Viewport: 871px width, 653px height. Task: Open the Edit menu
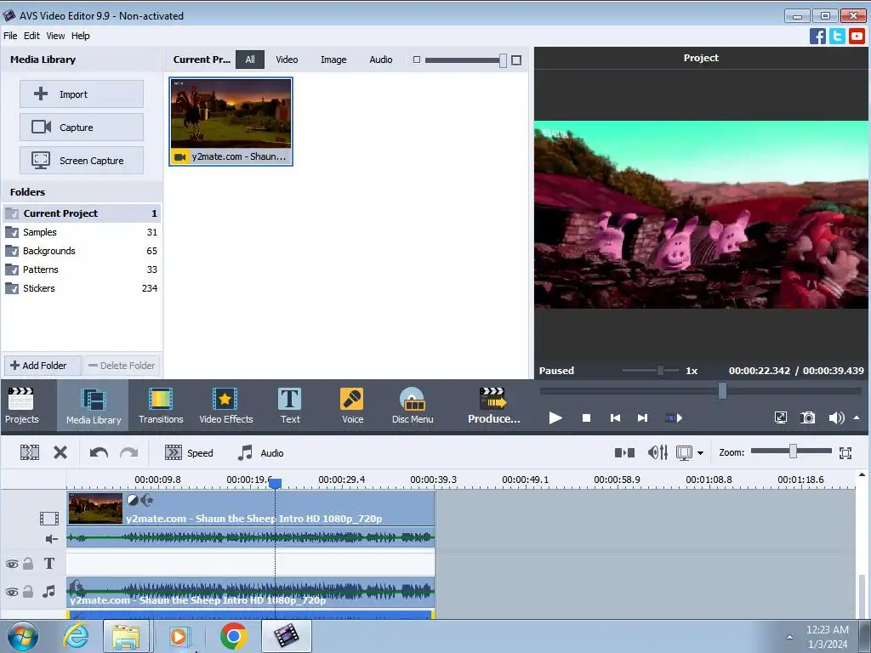(31, 36)
